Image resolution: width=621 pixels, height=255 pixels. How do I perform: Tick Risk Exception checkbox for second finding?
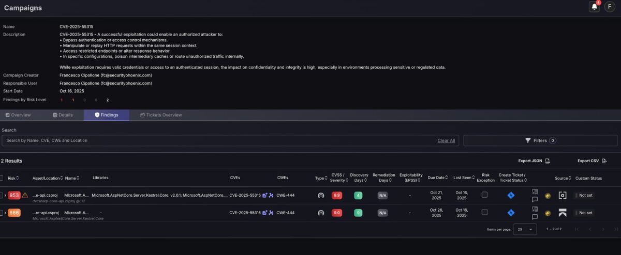click(484, 212)
